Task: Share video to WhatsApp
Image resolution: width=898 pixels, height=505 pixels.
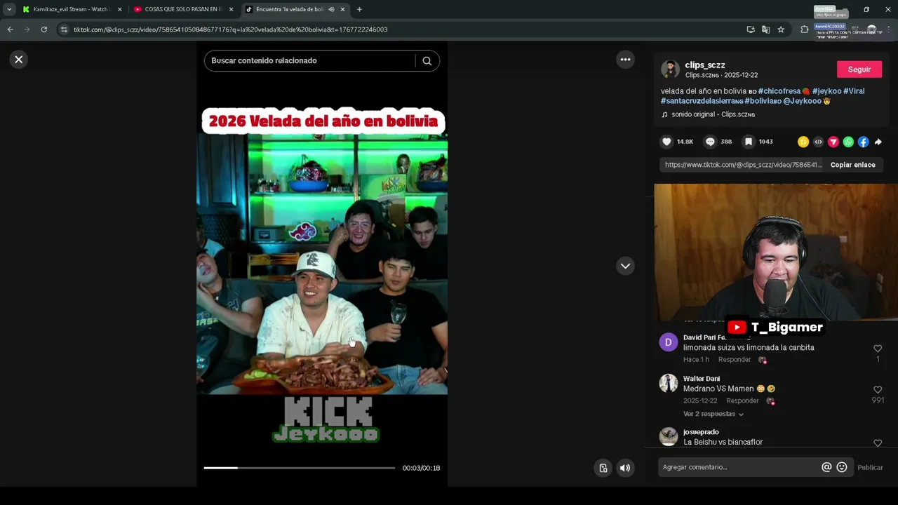Action: 848,142
